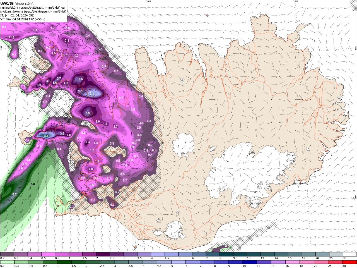Click the joined 1.71.8 value label
Screen dimensions: 357x268
click(x=10, y=37)
